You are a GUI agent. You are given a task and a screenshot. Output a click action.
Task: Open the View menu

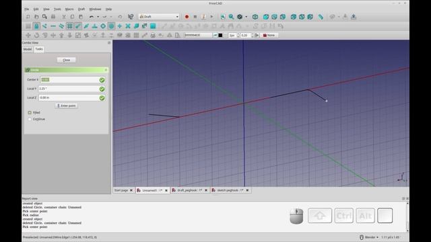[46, 9]
